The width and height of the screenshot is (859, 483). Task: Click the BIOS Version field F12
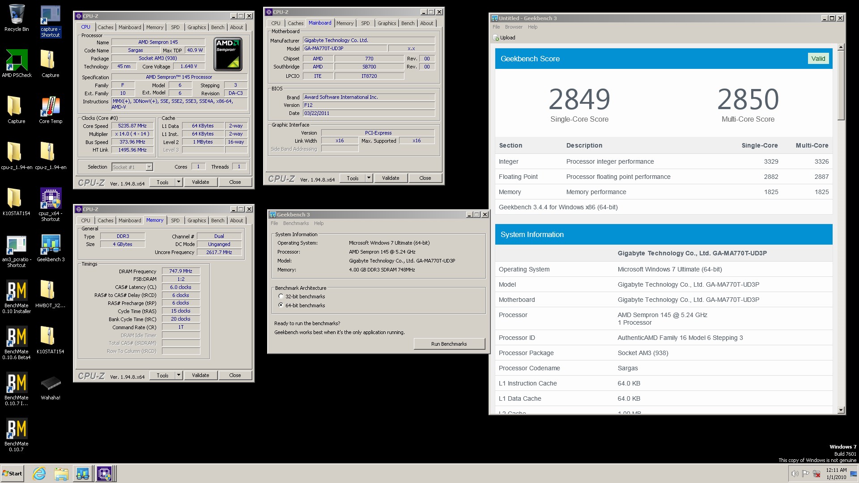[x=369, y=105]
